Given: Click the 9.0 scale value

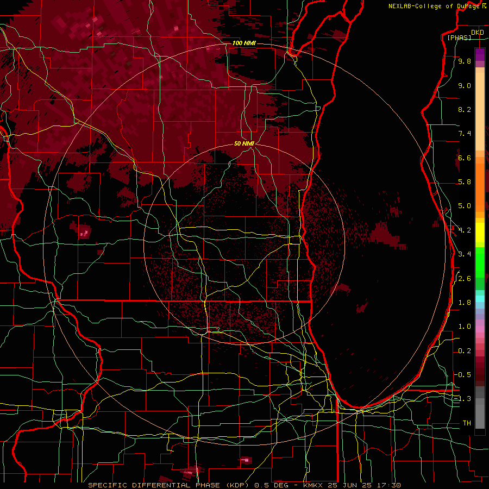Looking at the screenshot, I should click(x=465, y=86).
